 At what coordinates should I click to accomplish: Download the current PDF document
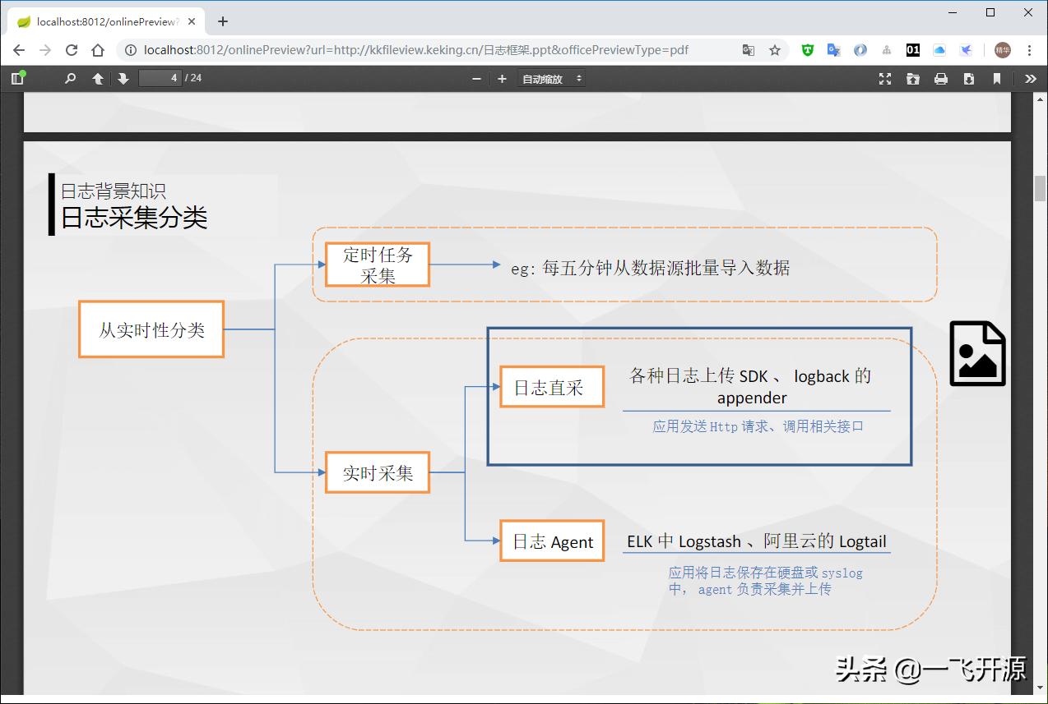969,79
